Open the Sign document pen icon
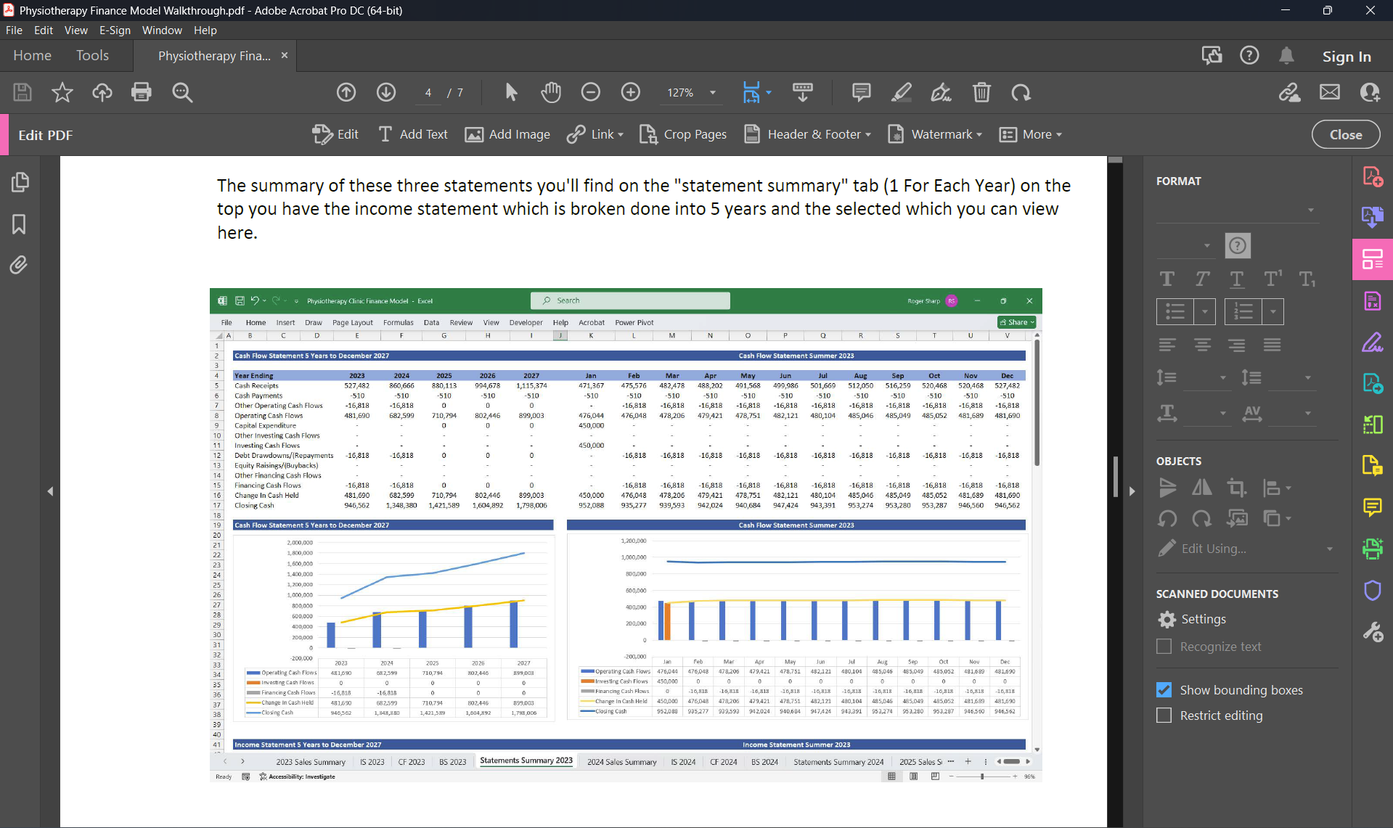 (x=941, y=92)
